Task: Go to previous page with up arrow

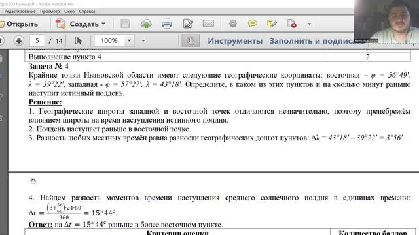Action: pyautogui.click(x=1, y=40)
